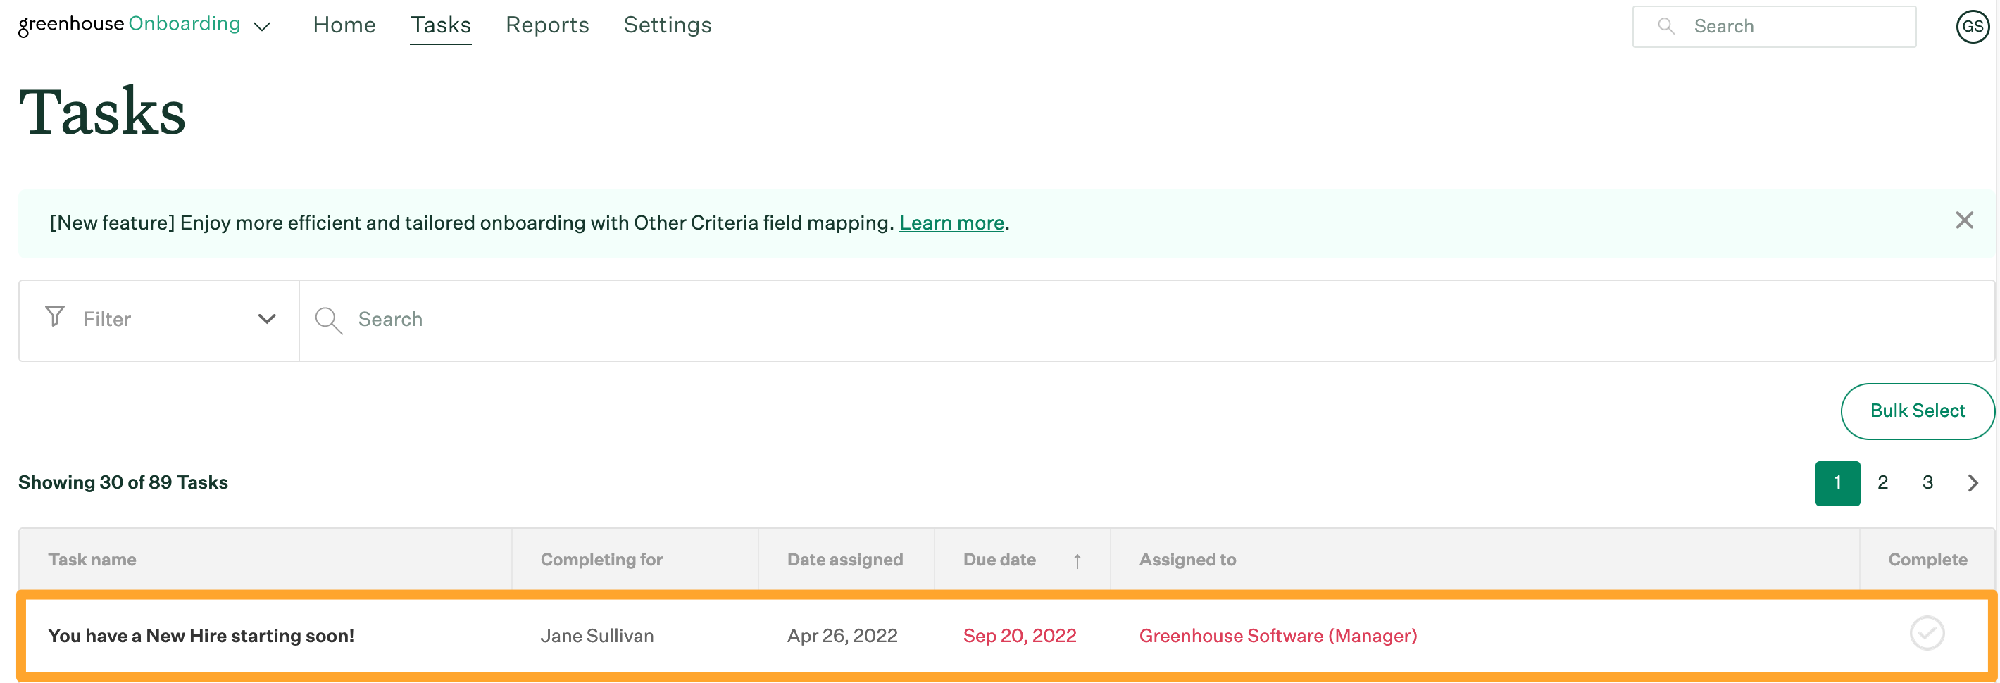This screenshot has width=2000, height=683.
Task: Toggle the Due date sort arrow
Action: (1077, 561)
